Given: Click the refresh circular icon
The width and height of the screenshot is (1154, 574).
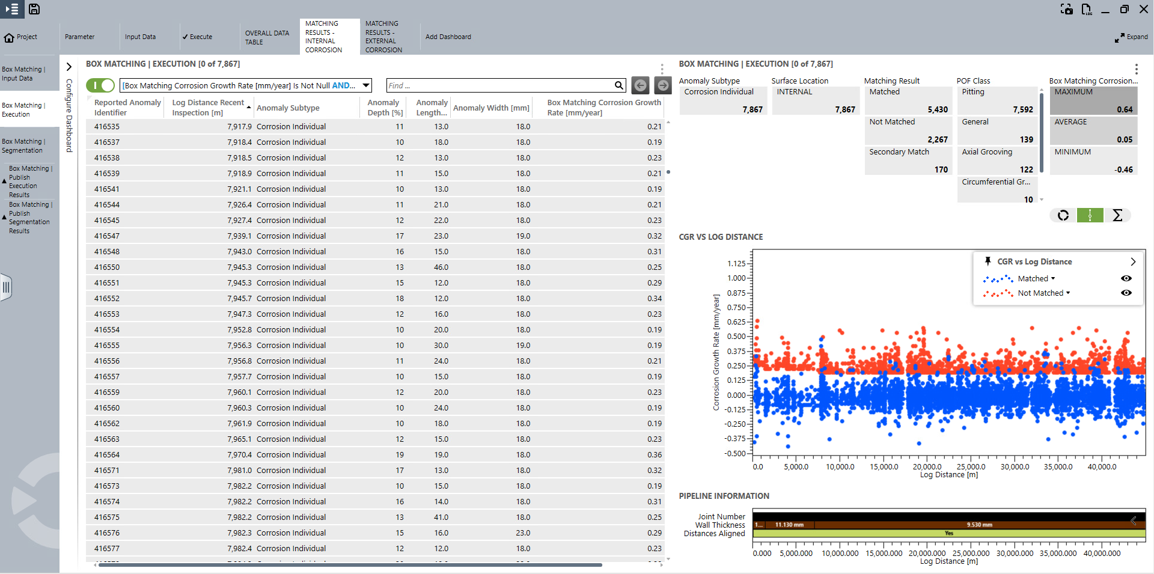Looking at the screenshot, I should pyautogui.click(x=1063, y=215).
